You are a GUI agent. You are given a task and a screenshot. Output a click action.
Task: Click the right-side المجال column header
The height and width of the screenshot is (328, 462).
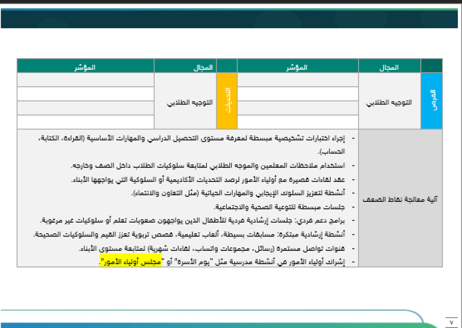click(x=391, y=66)
